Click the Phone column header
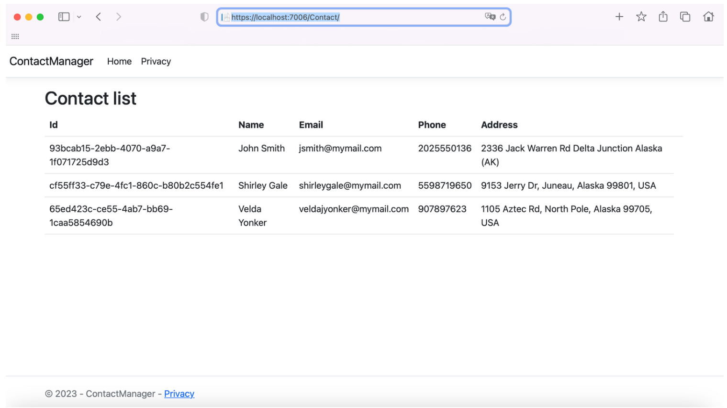 point(432,125)
